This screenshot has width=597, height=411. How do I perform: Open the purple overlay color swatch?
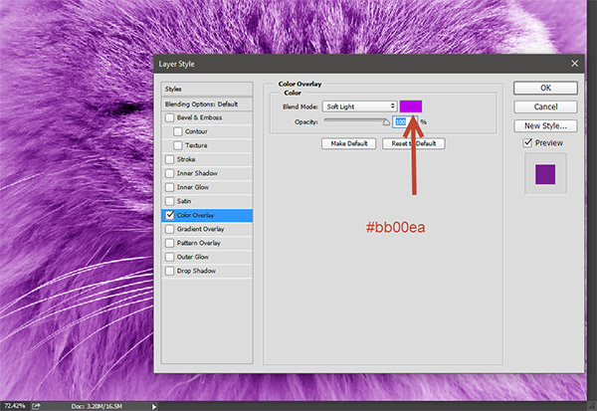[411, 105]
